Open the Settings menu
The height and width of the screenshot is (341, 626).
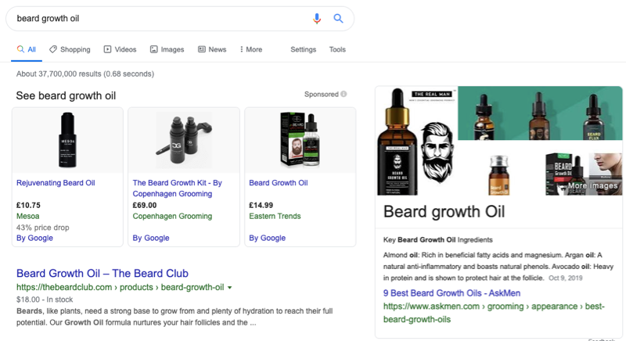(x=303, y=49)
